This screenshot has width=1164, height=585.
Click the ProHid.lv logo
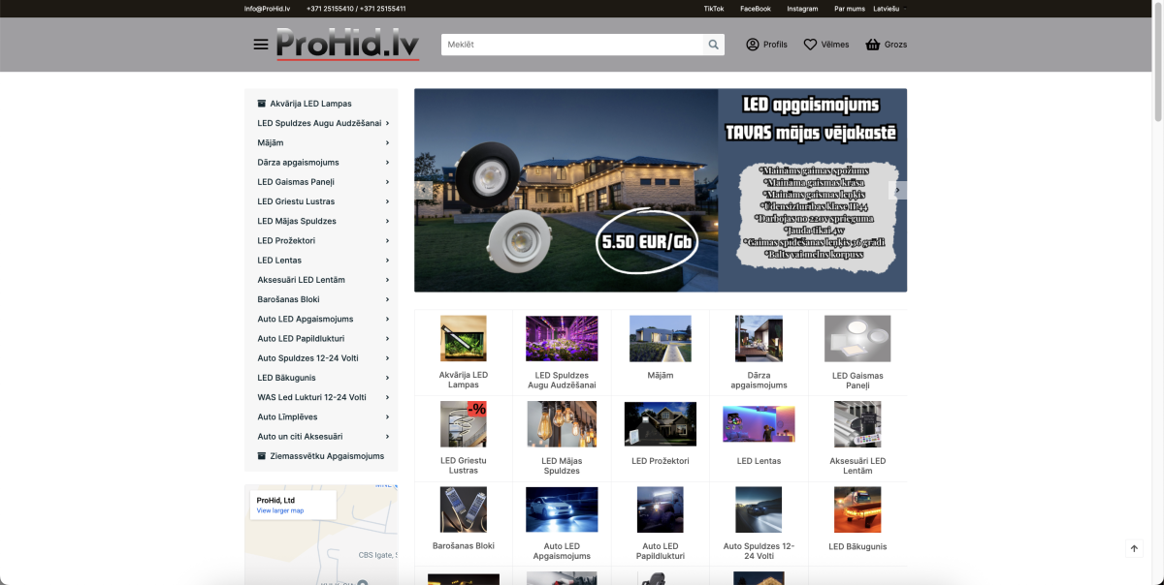click(347, 45)
